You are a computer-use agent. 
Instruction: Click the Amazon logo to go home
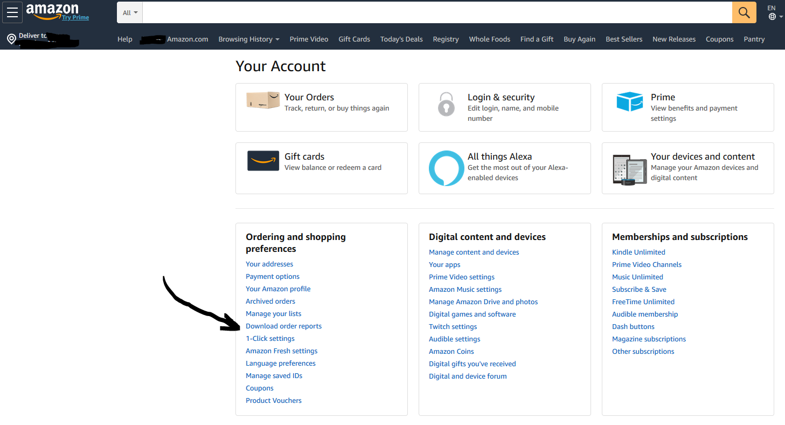point(52,10)
